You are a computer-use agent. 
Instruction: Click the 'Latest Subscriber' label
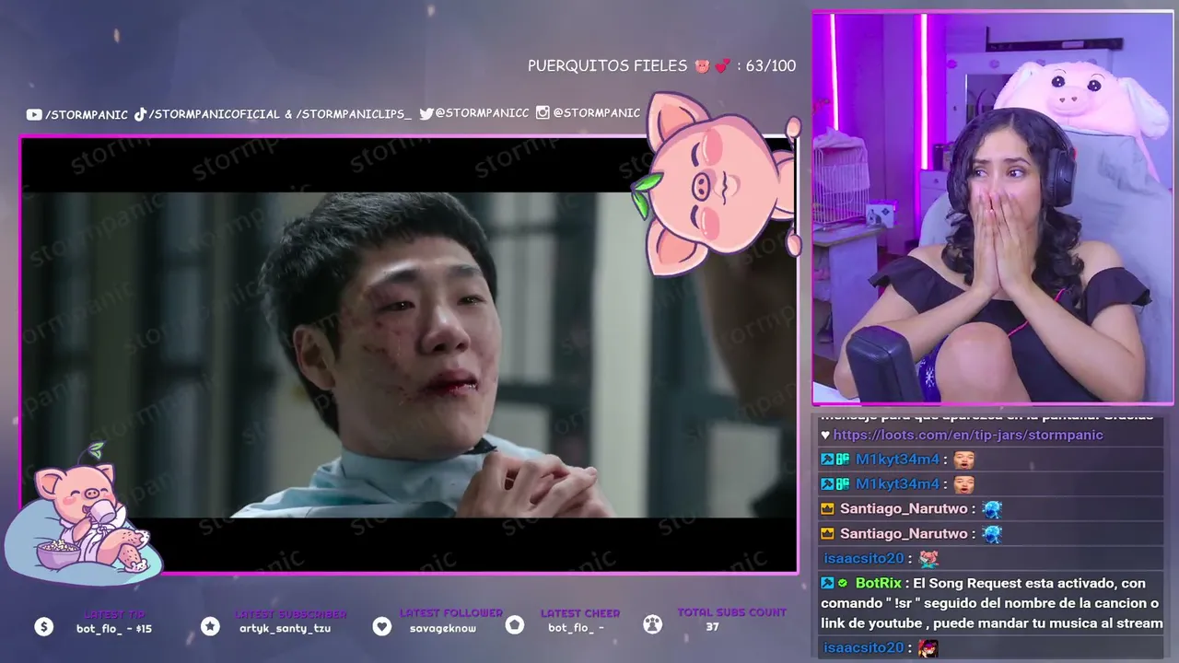click(291, 614)
